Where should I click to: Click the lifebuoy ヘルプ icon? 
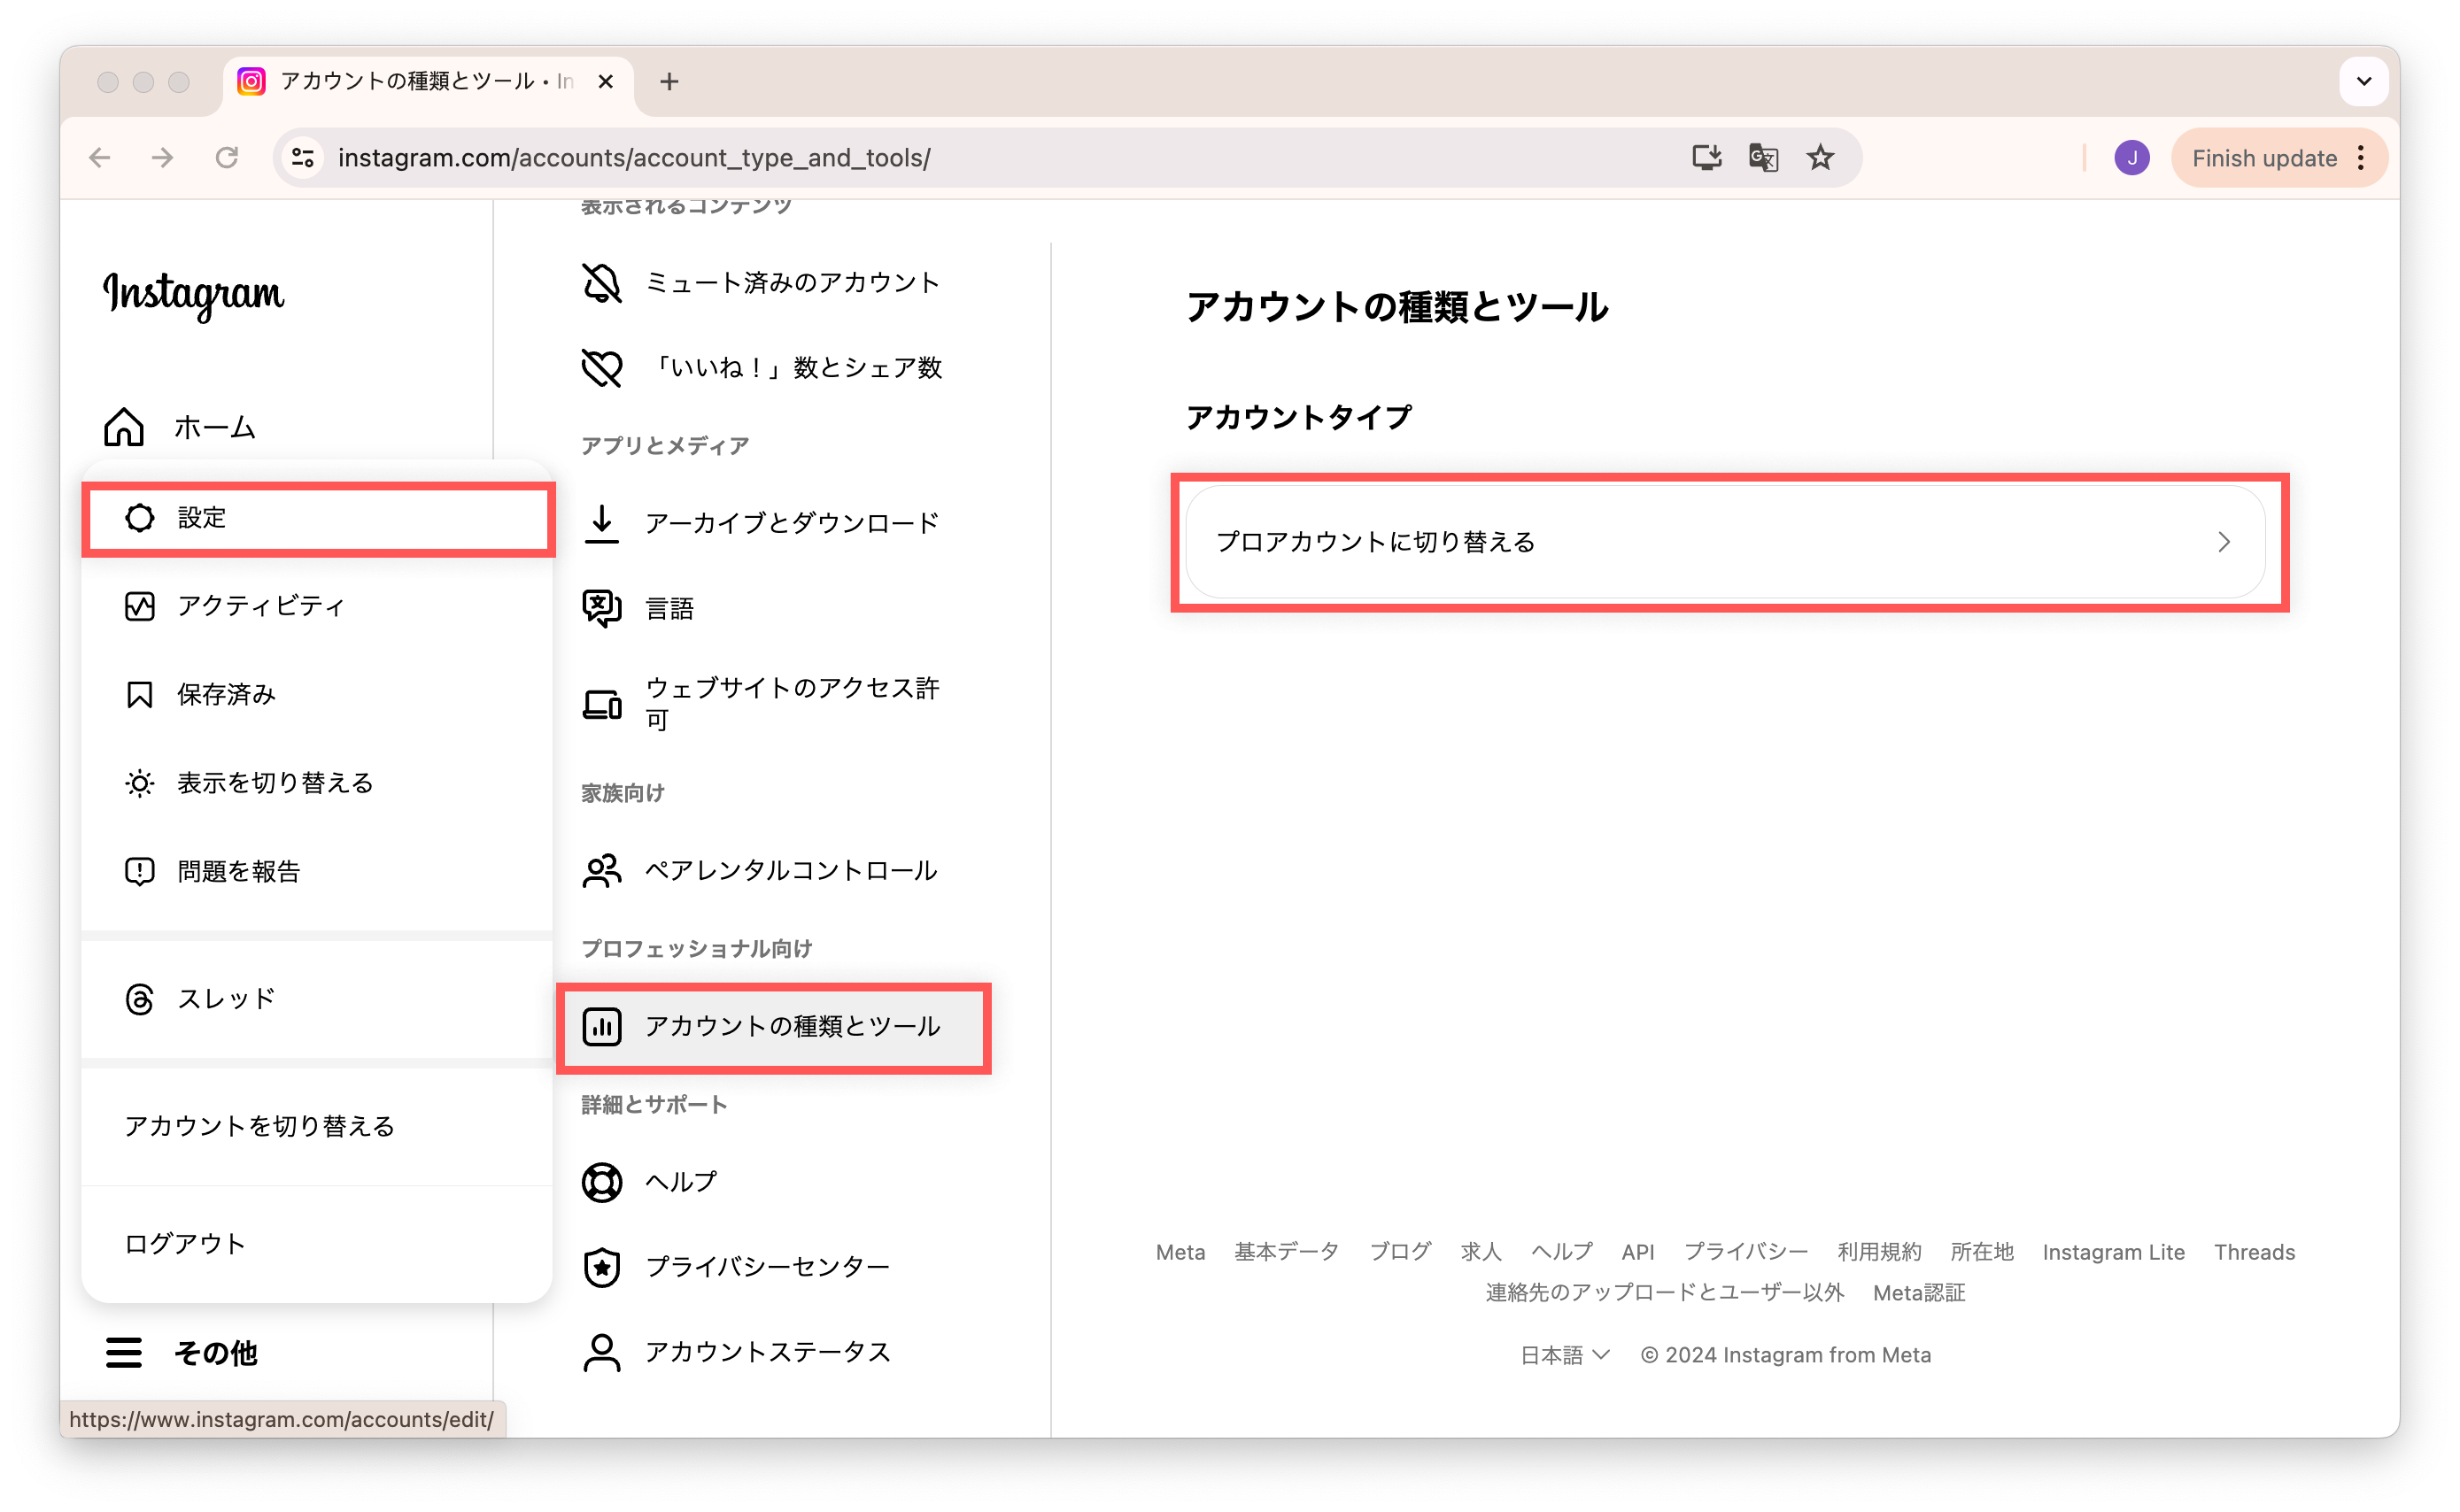point(602,1182)
